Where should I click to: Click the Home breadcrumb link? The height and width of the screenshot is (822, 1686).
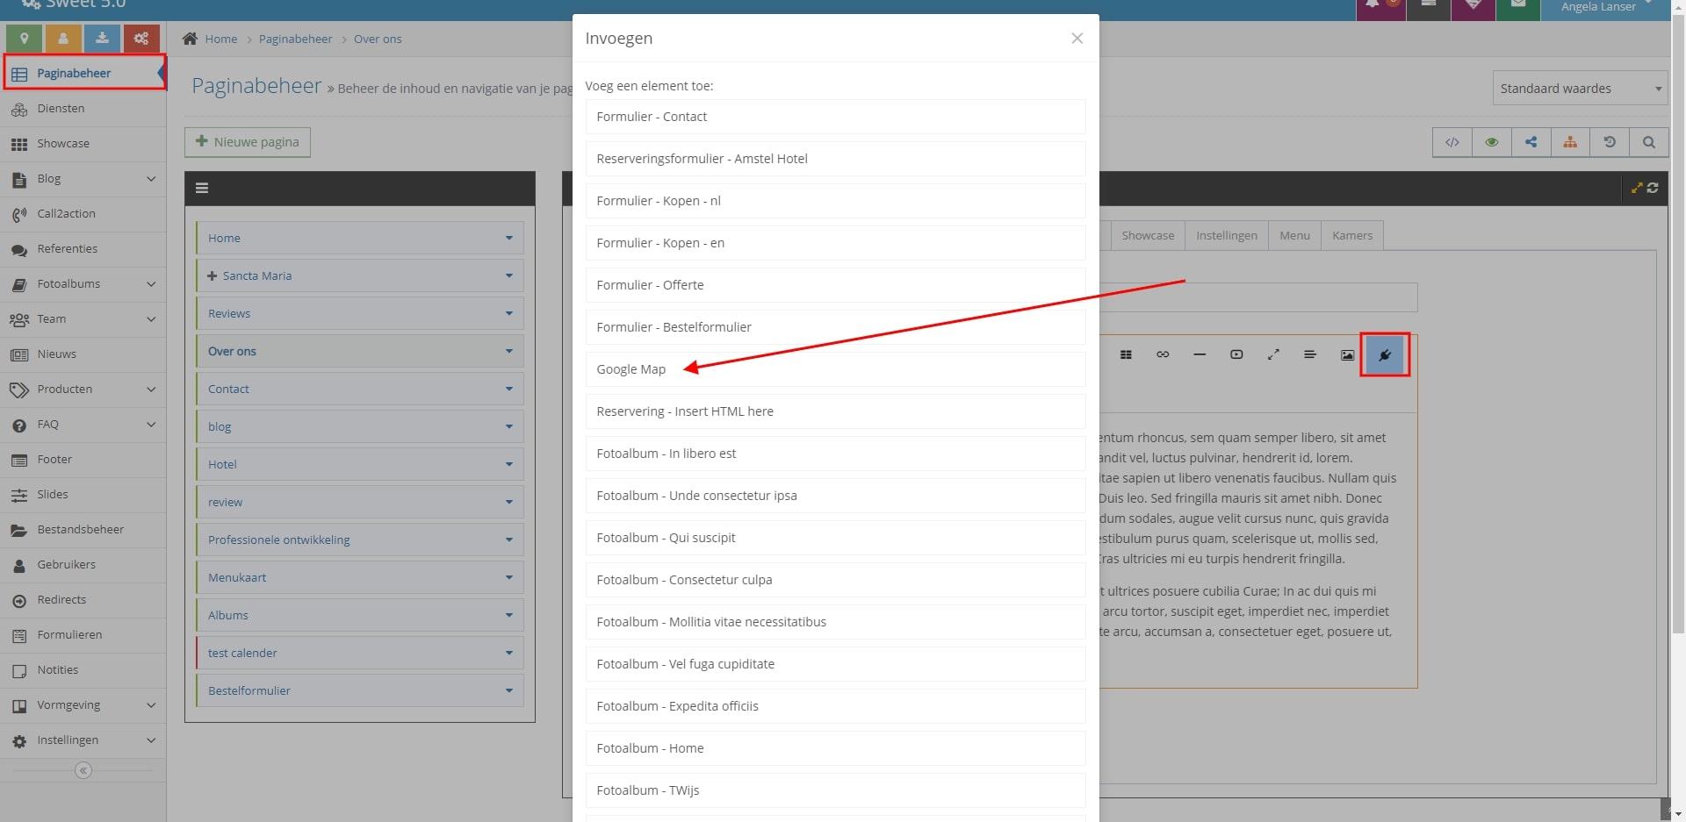(x=221, y=39)
